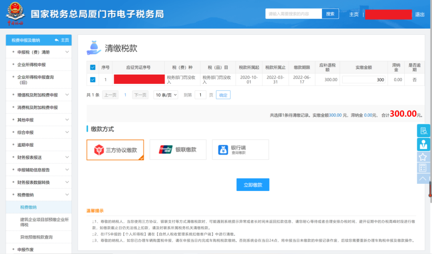Click the 立即缴款 button
This screenshot has width=432, height=254.
point(253,185)
